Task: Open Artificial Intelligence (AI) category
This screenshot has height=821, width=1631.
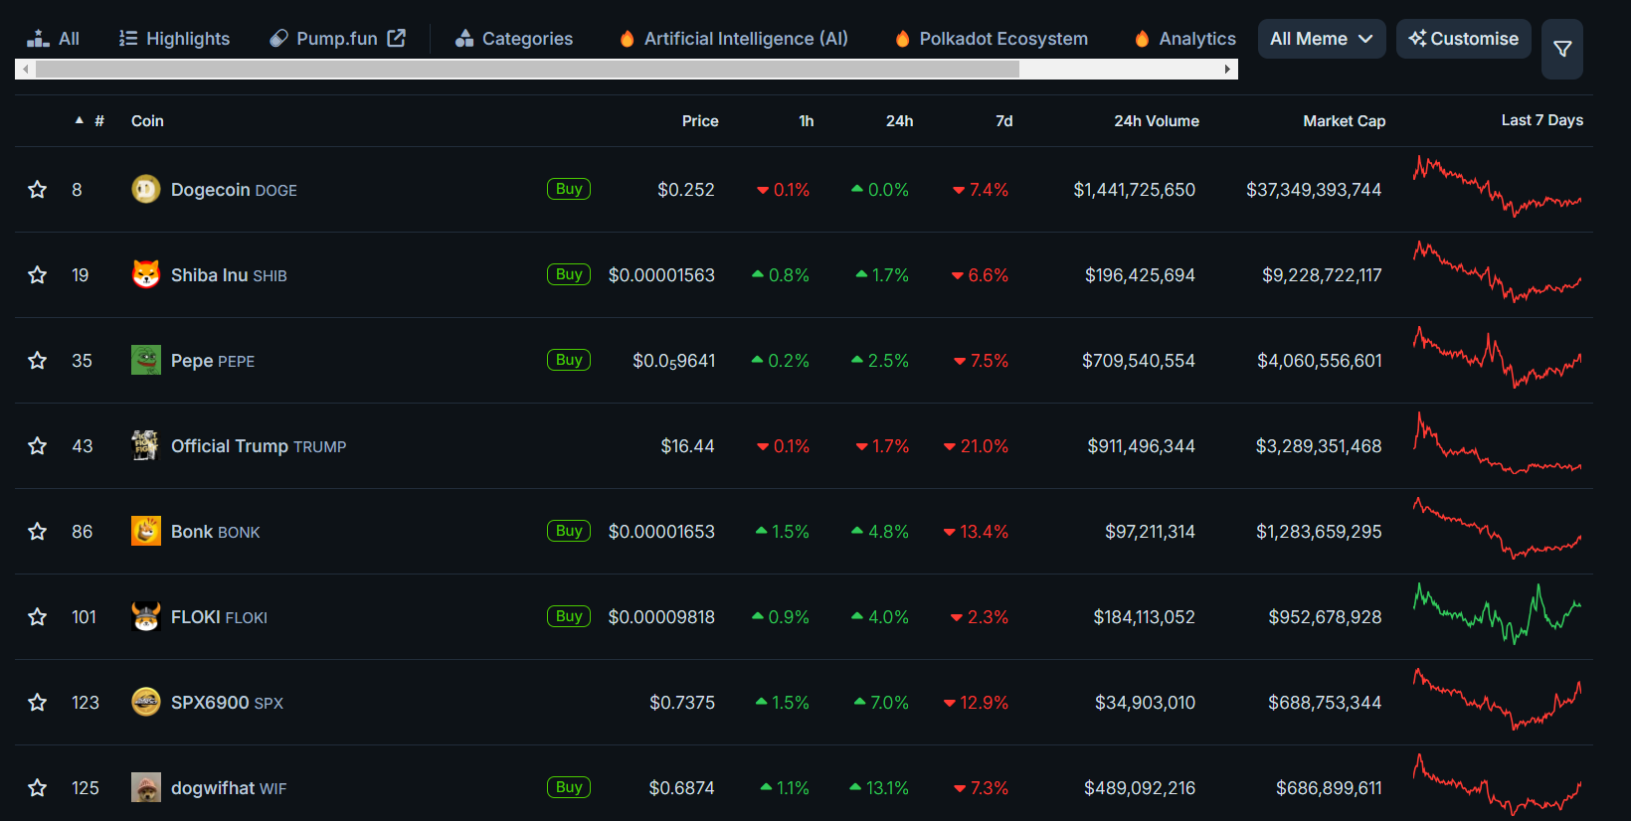Action: click(733, 39)
